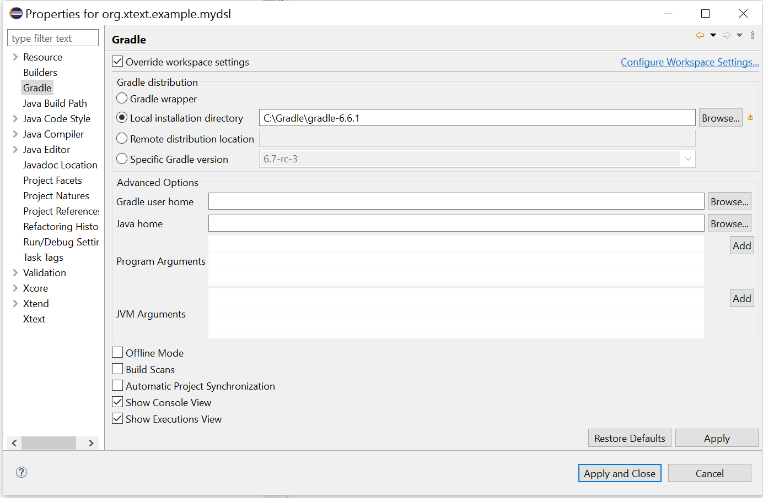Screen dimensions: 763x498
Task: Maximize the Properties dialog window
Action: (x=705, y=14)
